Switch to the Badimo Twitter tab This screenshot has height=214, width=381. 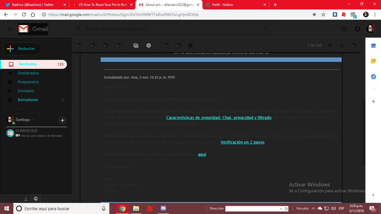pyautogui.click(x=33, y=5)
